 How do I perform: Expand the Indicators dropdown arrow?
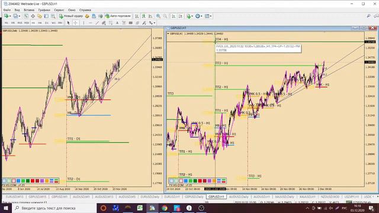(192, 16)
